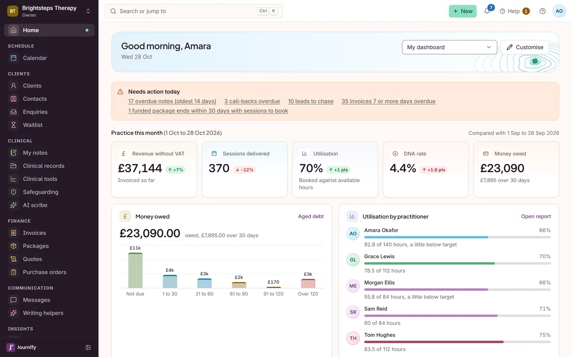Open the Invoices menu item

[49, 233]
